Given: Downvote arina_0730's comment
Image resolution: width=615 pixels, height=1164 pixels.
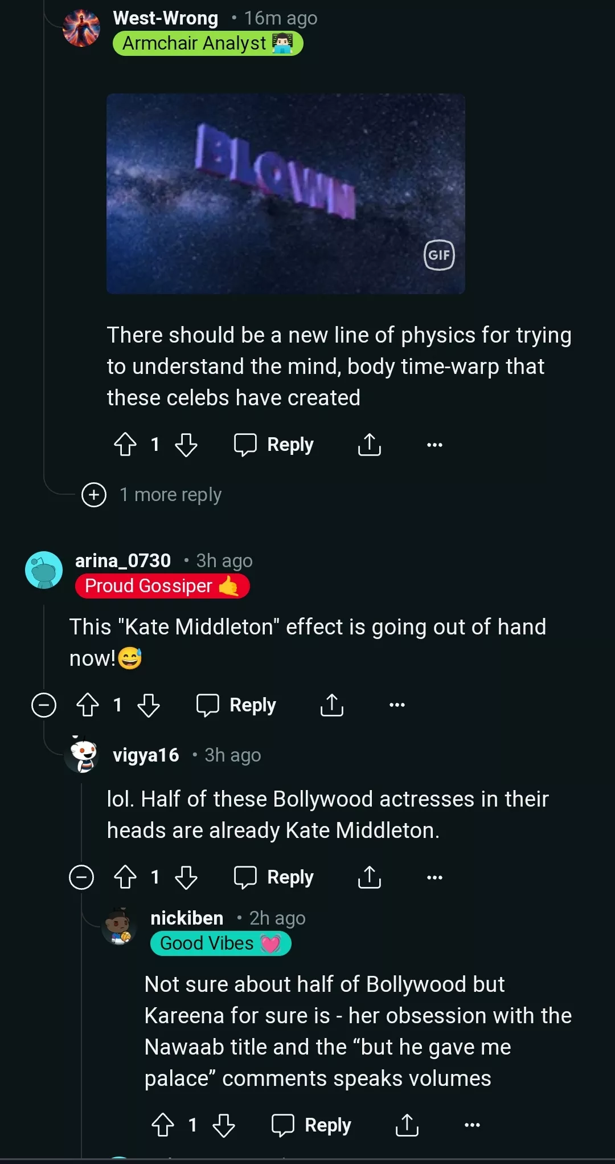Looking at the screenshot, I should 149,705.
